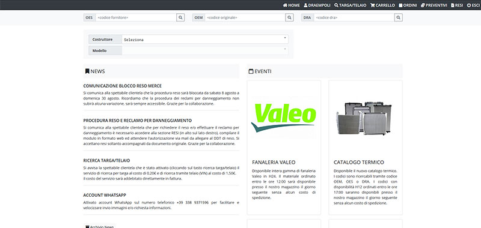Image resolution: width=481 pixels, height=228 pixels.
Task: Click the OES search magnifier icon
Action: (x=180, y=18)
